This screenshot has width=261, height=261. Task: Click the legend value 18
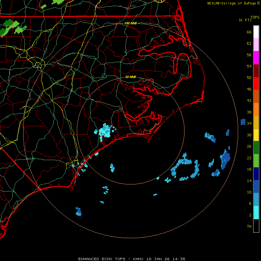[249, 169]
